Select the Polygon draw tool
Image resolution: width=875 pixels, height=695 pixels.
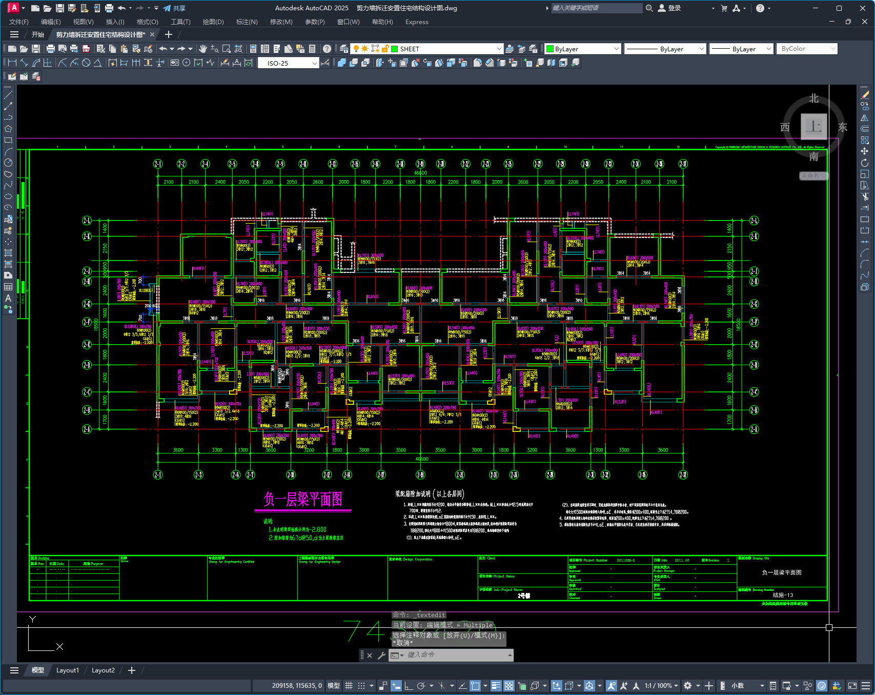click(x=8, y=129)
